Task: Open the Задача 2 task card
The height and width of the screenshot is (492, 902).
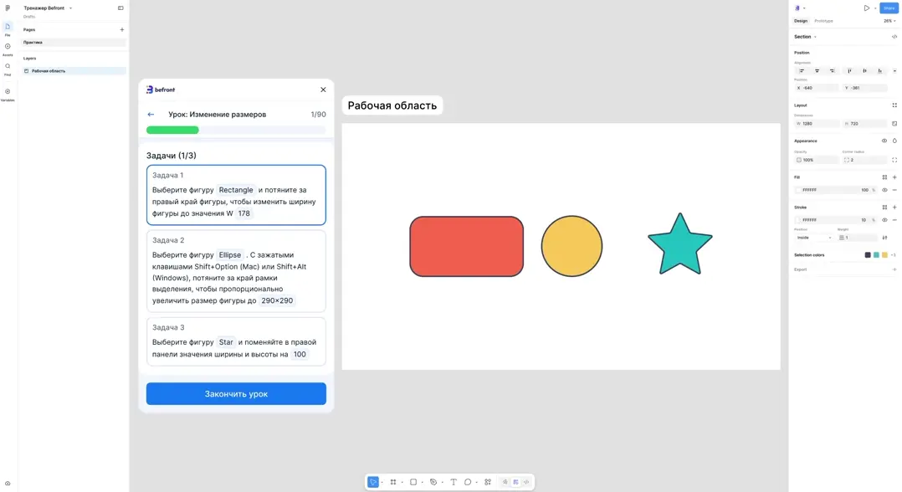Action: click(236, 271)
